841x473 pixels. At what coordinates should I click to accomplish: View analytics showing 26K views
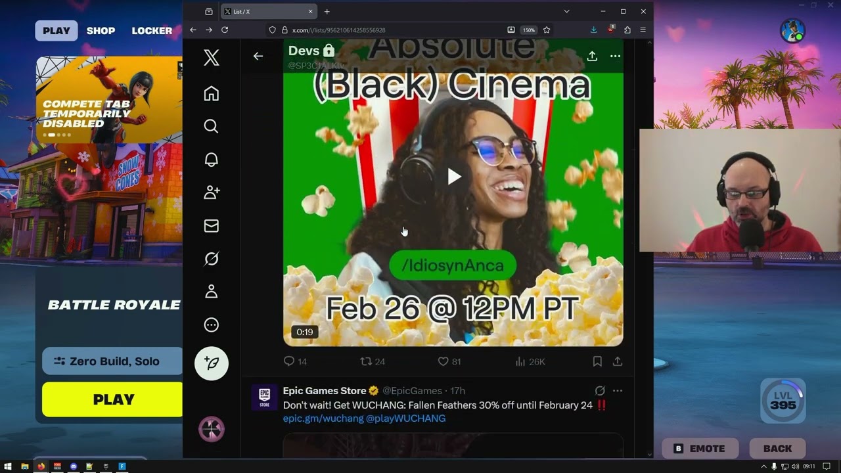pyautogui.click(x=530, y=361)
